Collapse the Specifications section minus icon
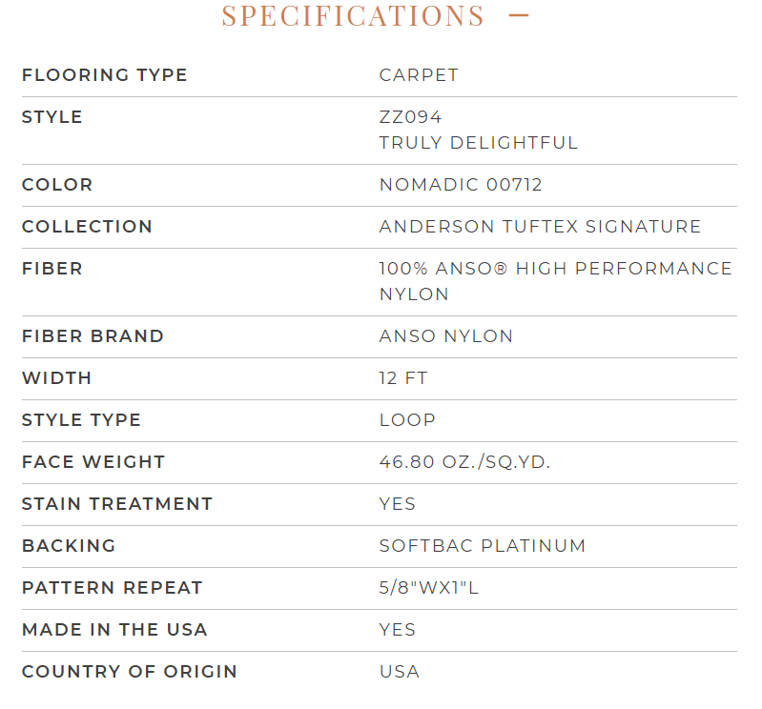This screenshot has height=709, width=762. pos(519,15)
